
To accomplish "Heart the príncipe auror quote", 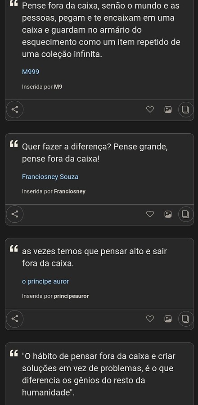I will tap(150, 319).
